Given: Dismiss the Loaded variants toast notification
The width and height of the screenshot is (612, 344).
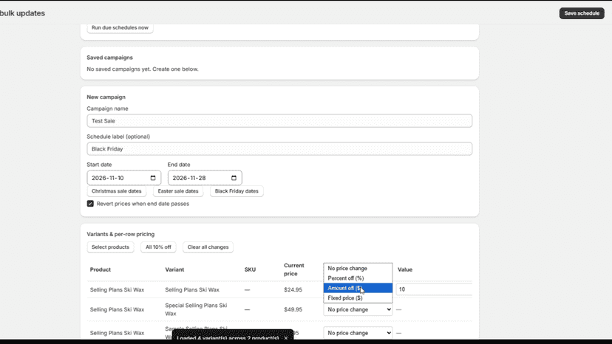Looking at the screenshot, I should pos(286,338).
